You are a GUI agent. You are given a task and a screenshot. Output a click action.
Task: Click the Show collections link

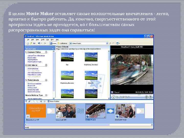(33, 69)
